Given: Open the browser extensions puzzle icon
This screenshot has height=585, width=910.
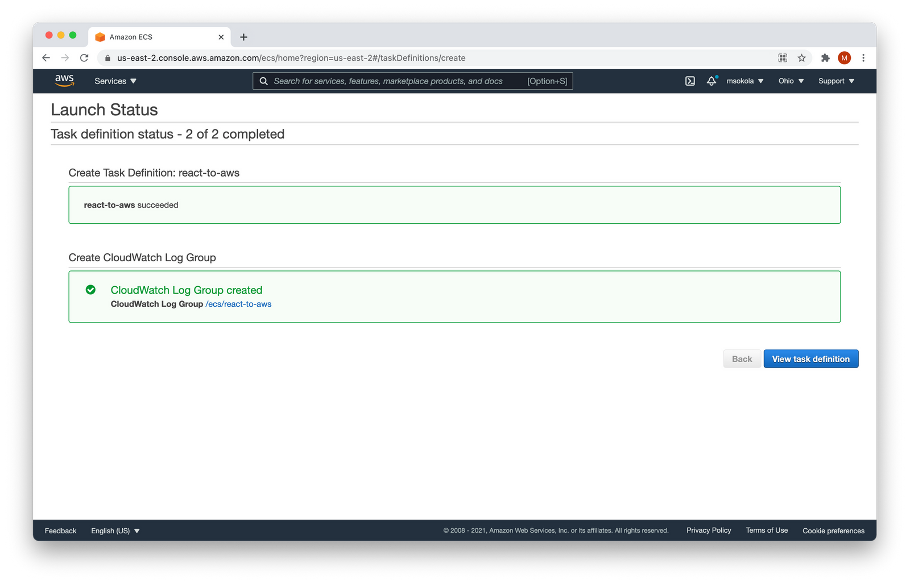Looking at the screenshot, I should click(825, 57).
